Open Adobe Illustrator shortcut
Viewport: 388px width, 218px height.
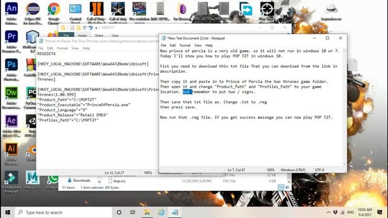tap(12, 154)
